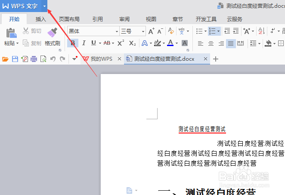Viewport: 285px width, 195px height.
Task: Toggle Italic formatting
Action: coord(84,43)
